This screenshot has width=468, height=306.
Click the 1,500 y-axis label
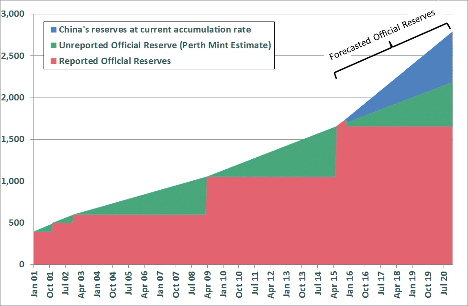12,139
